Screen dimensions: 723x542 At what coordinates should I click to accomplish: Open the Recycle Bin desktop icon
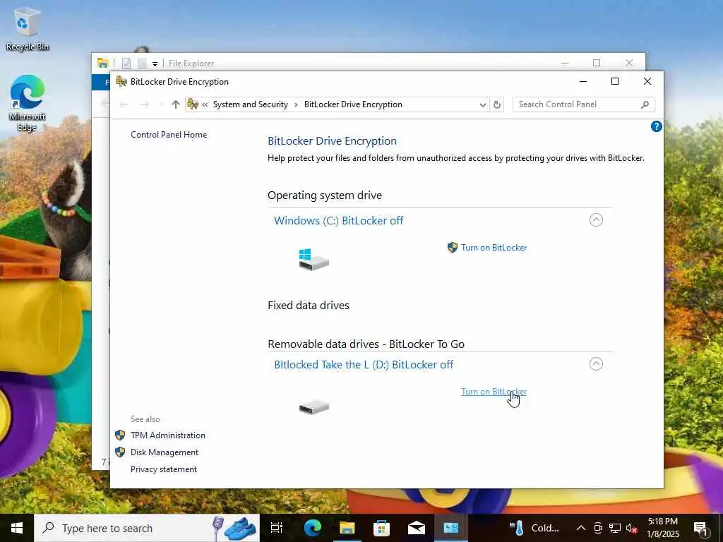[x=28, y=29]
